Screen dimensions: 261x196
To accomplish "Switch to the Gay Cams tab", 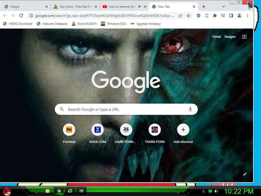I will [x=75, y=7].
